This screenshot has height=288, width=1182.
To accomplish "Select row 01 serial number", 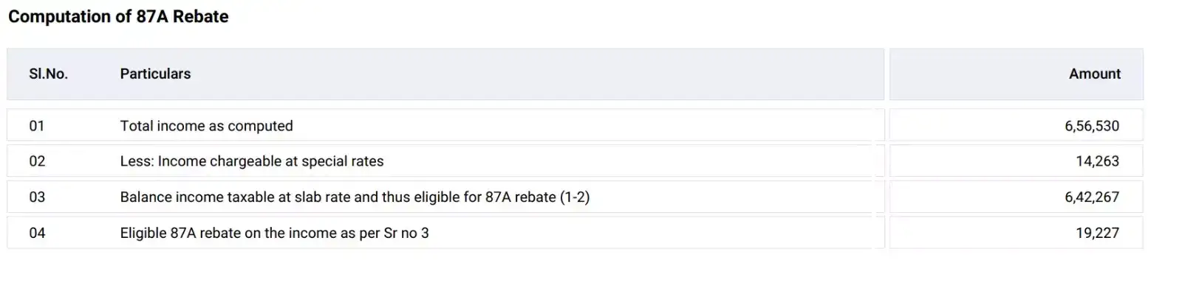I will [37, 126].
